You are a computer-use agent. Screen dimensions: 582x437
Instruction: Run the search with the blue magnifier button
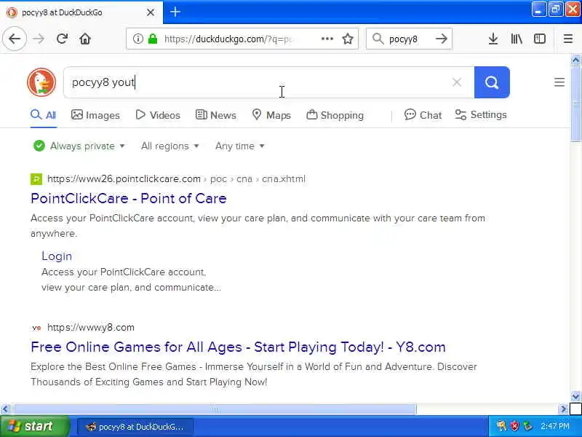492,82
